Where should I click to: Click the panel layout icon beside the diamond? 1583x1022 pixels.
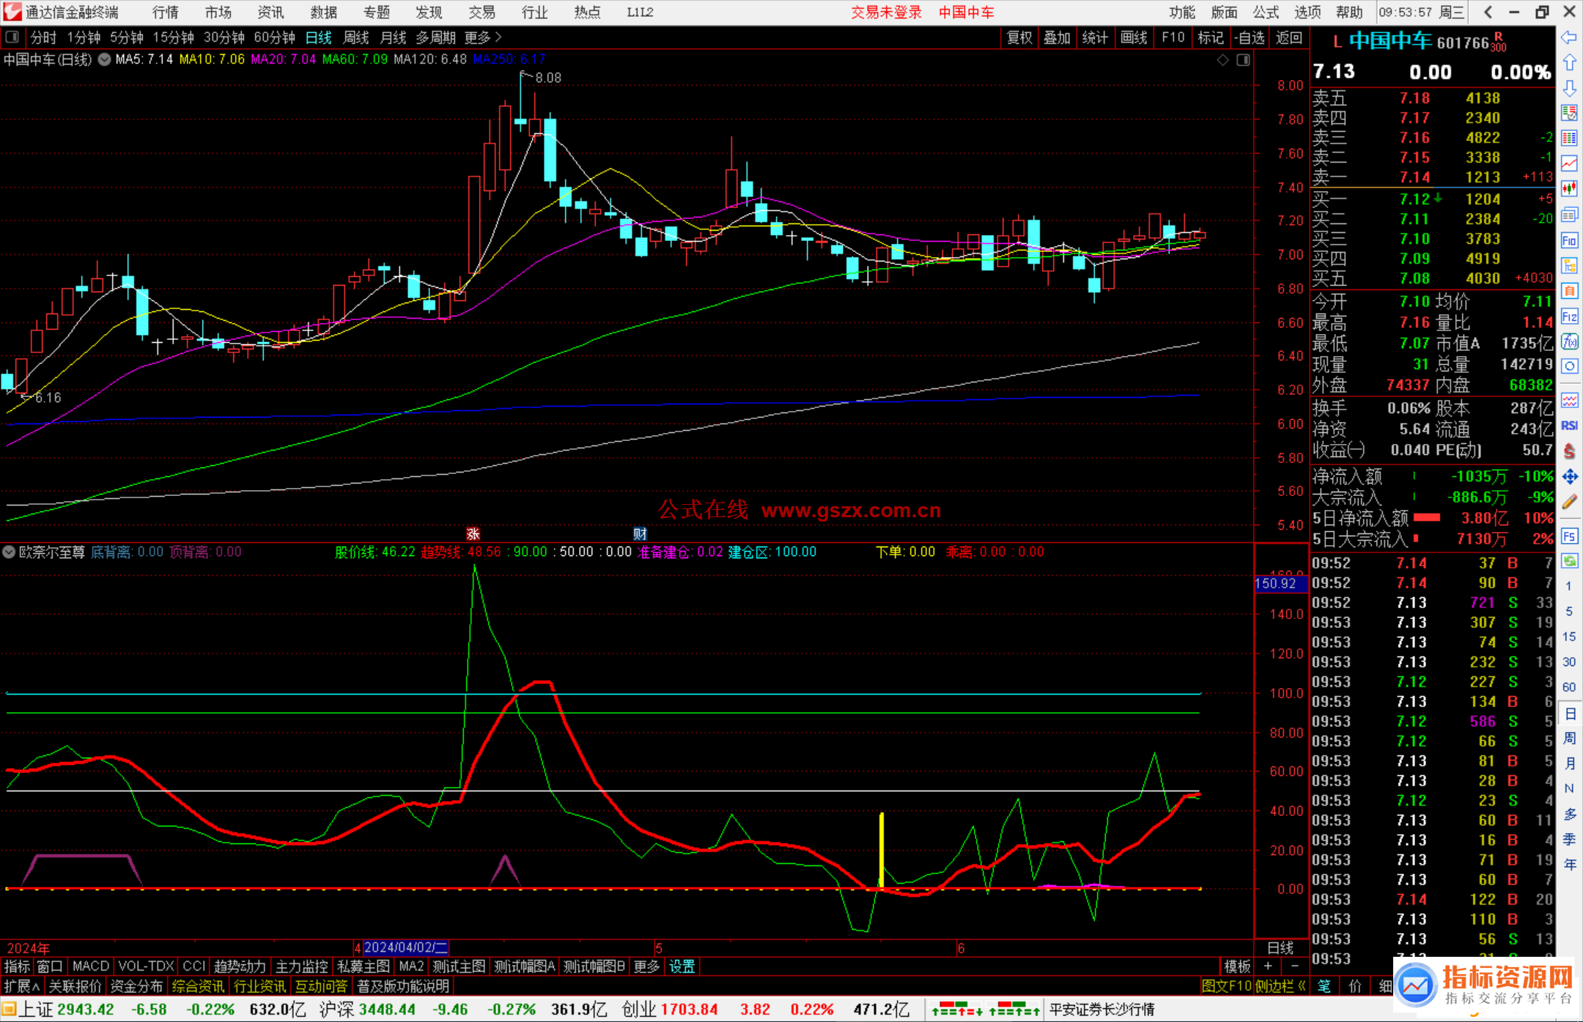click(1244, 60)
